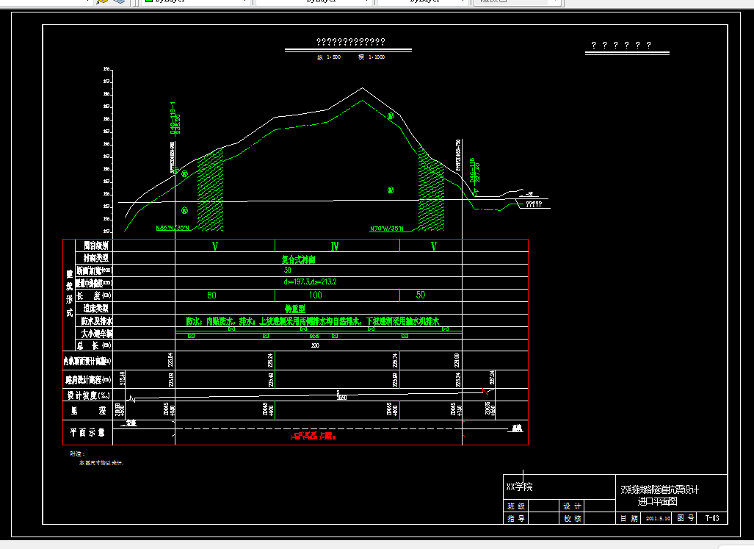Select the question-mark drawing title text
Image resolution: width=754 pixels, height=549 pixels.
tap(350, 42)
